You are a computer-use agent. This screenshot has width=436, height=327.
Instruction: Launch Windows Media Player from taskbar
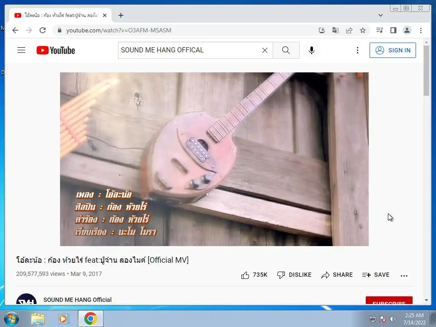coord(64,319)
